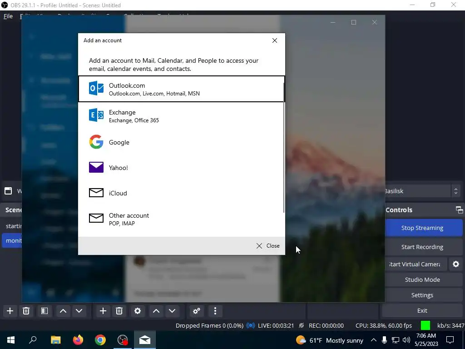
Task: Click the Dropped Frames status text
Action: (x=209, y=325)
